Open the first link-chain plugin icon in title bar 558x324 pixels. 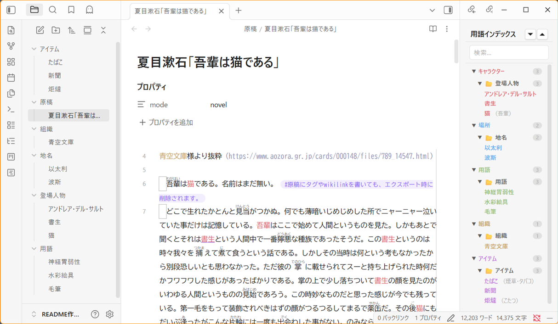pos(472,10)
